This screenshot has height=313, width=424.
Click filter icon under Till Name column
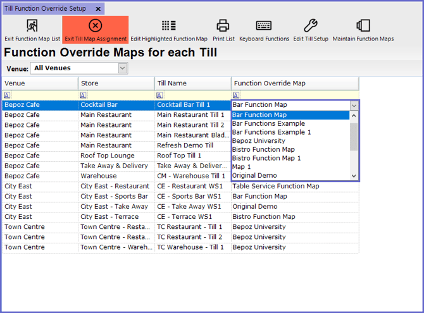point(159,95)
